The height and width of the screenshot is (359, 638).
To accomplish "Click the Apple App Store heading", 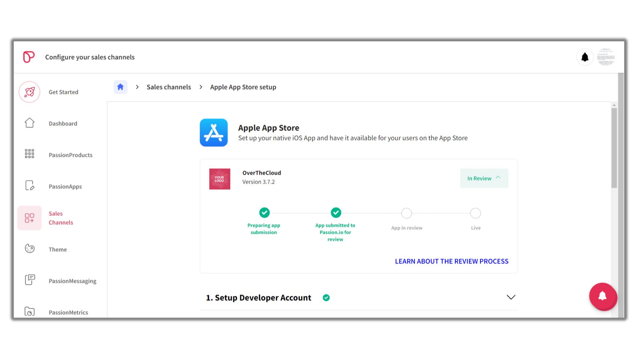I will [x=268, y=128].
